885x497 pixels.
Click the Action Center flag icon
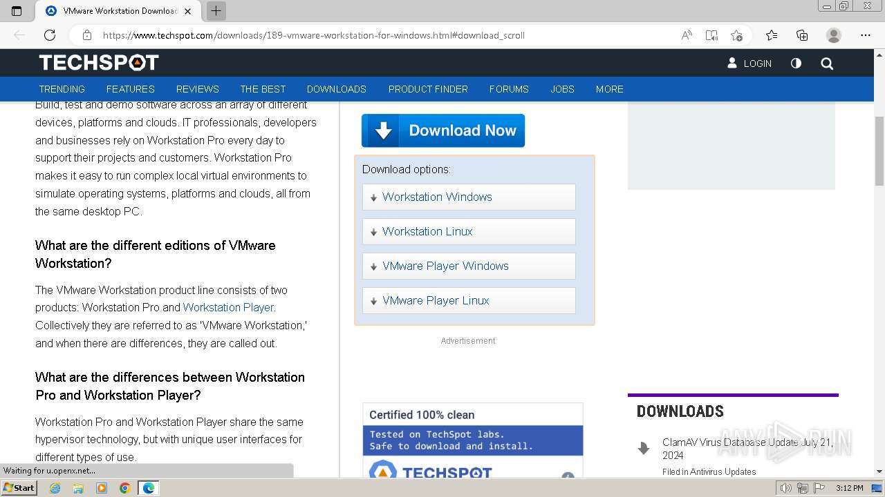pyautogui.click(x=819, y=488)
